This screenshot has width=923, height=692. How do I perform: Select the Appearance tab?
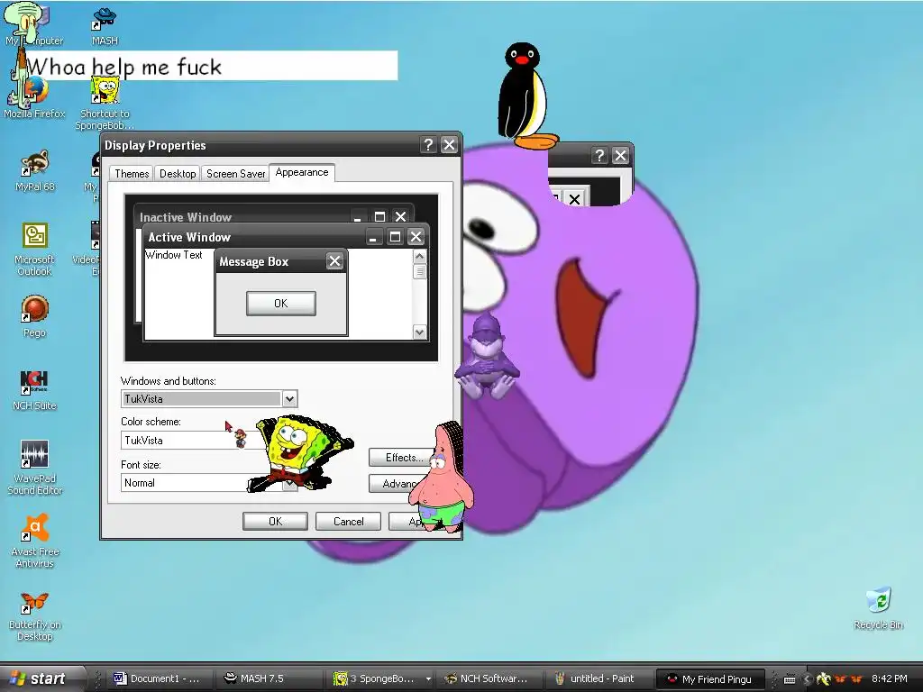coord(302,172)
